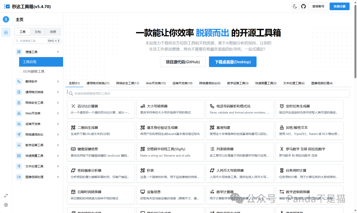Expand the 运维开发类 sidebar group
Image resolution: width=357 pixels, height=213 pixels.
[x=38, y=124]
